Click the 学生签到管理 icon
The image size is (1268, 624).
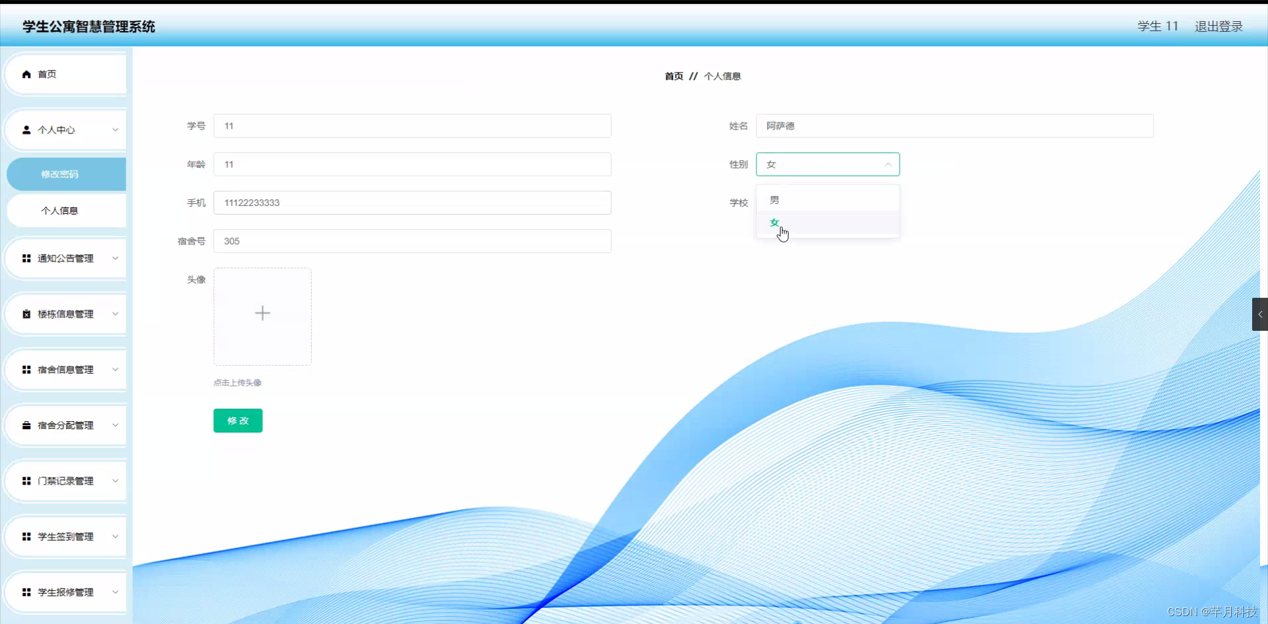tap(26, 536)
